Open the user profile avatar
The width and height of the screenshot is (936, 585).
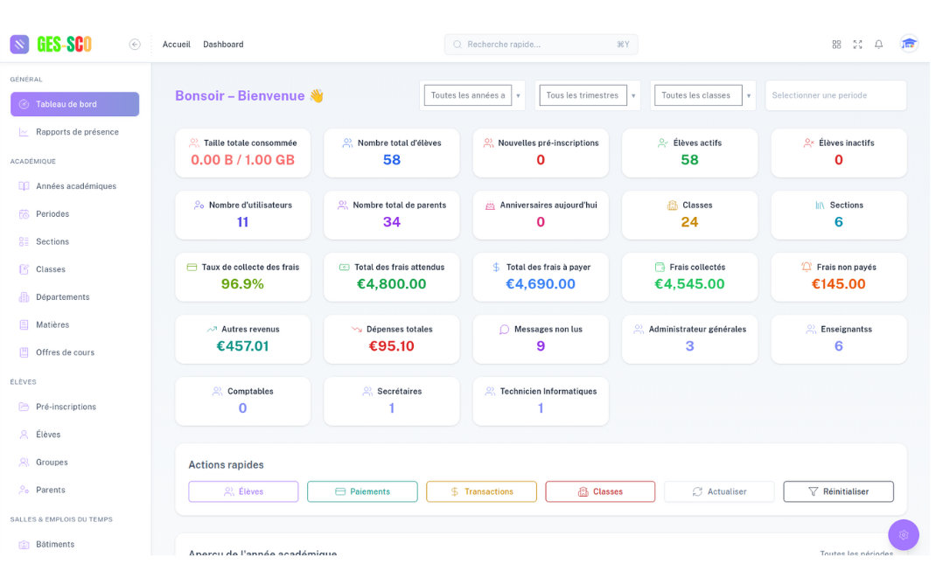909,45
